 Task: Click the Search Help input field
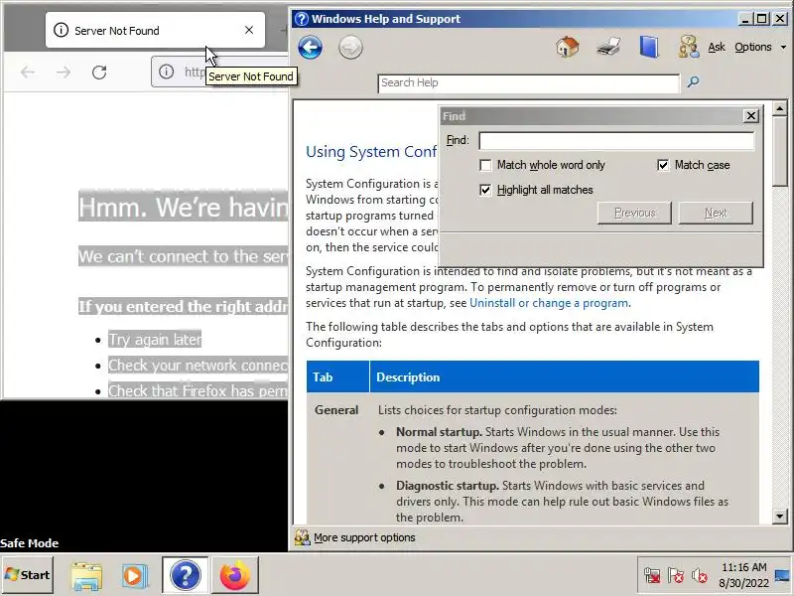click(x=529, y=83)
